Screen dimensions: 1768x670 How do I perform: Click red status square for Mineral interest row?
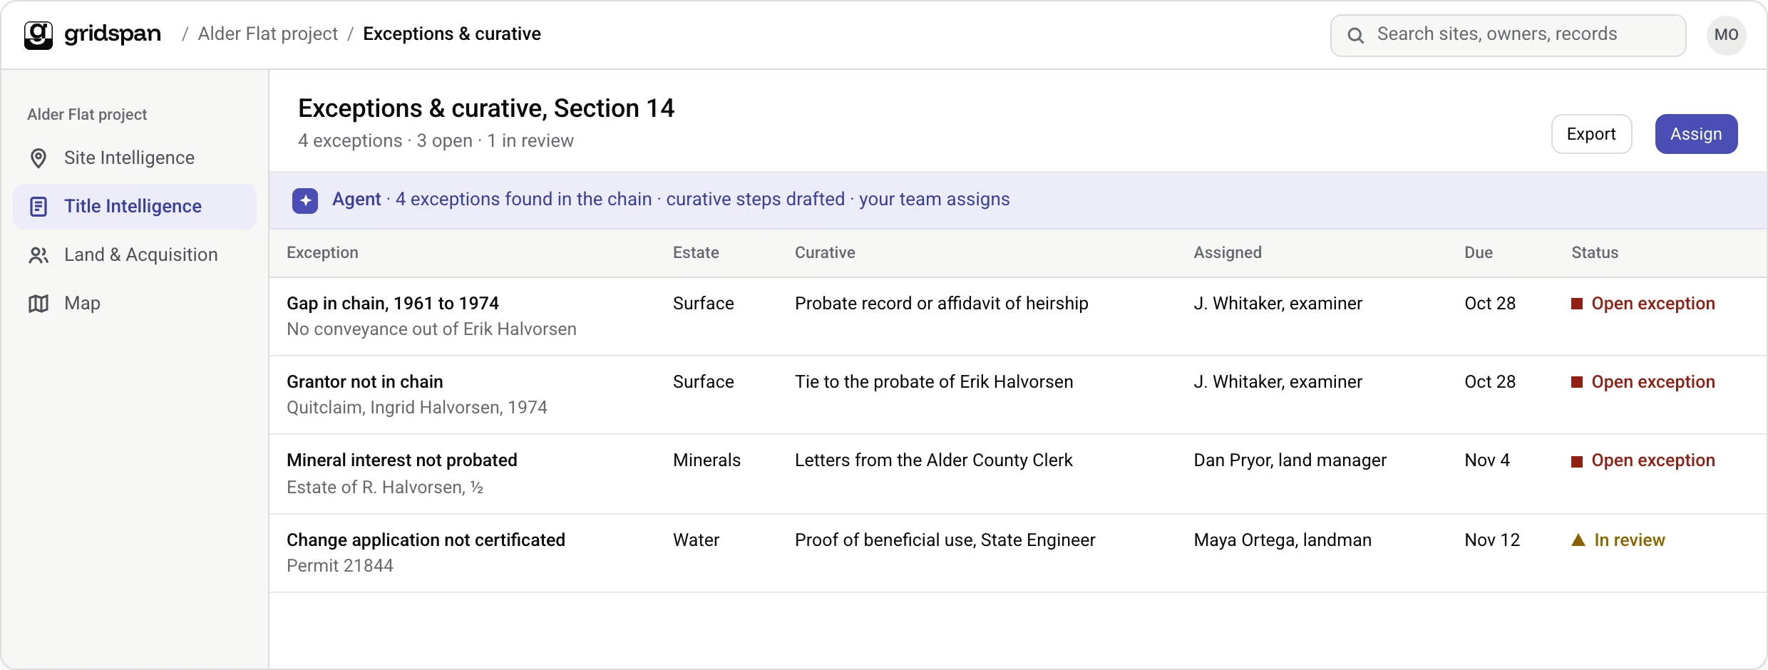1577,461
